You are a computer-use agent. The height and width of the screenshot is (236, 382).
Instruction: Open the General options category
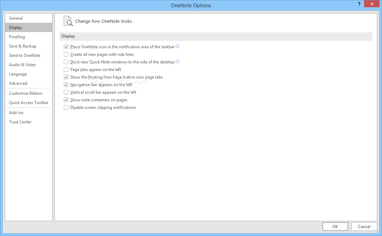coord(29,18)
